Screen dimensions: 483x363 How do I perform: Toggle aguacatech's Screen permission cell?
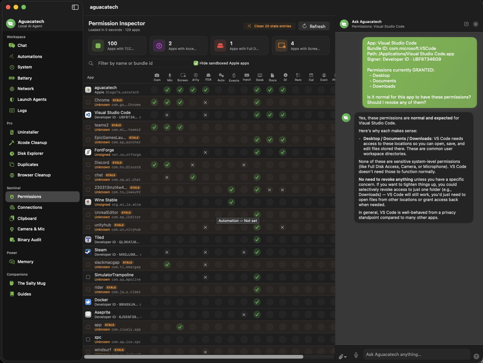180,90
